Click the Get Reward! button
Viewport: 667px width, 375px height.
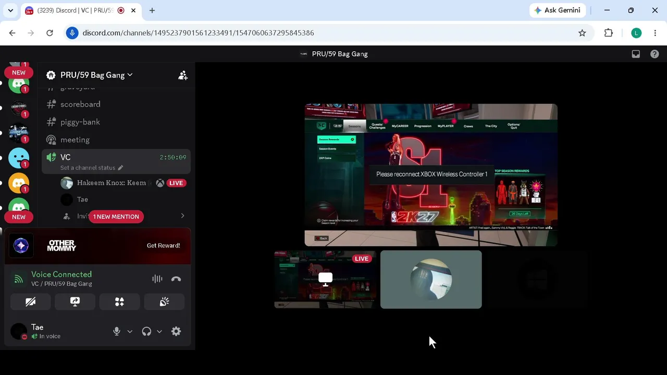coord(163,245)
